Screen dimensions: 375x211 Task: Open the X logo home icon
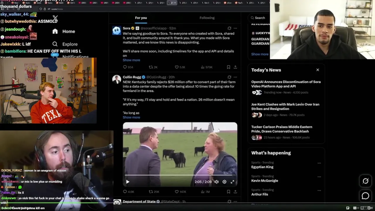pyautogui.click(x=55, y=18)
